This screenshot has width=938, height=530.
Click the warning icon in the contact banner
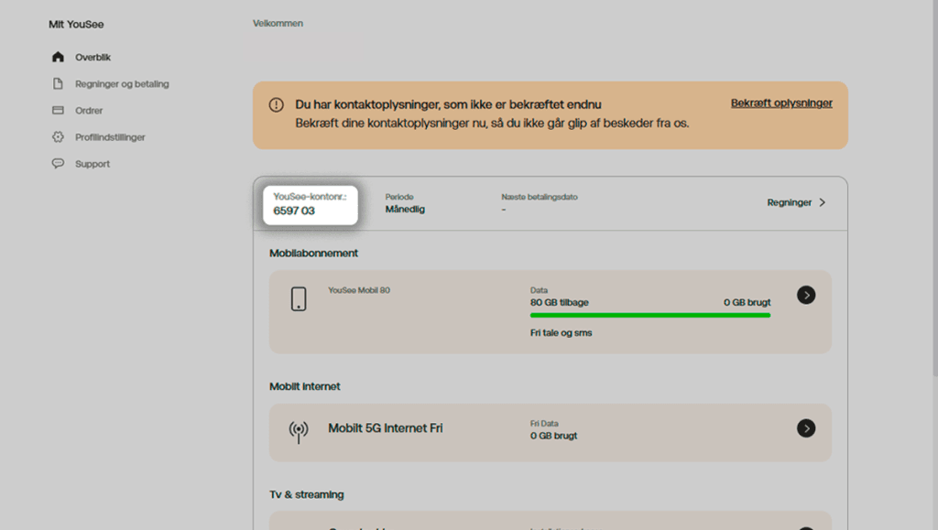(x=276, y=105)
